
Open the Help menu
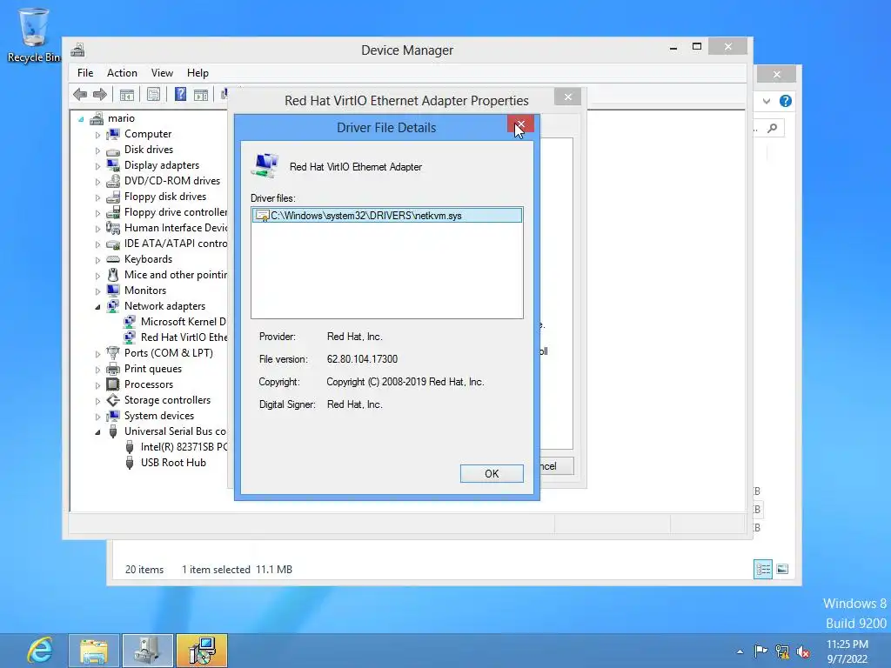[198, 73]
